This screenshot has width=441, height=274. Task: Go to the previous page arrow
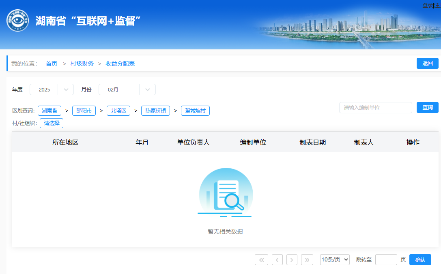[277, 260]
